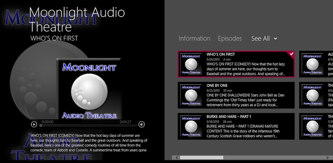Deselect the checkmark on WHO'S ON FIRST tile
Image resolution: width=333 pixels, height=163 pixels.
coord(291,54)
